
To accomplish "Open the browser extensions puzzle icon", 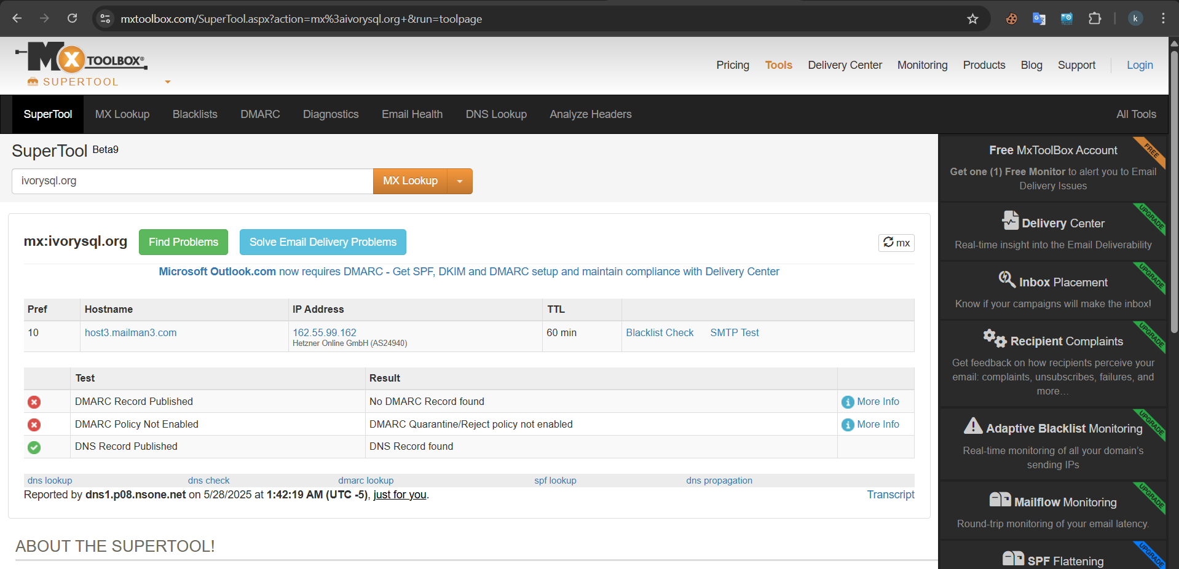I will [x=1095, y=18].
